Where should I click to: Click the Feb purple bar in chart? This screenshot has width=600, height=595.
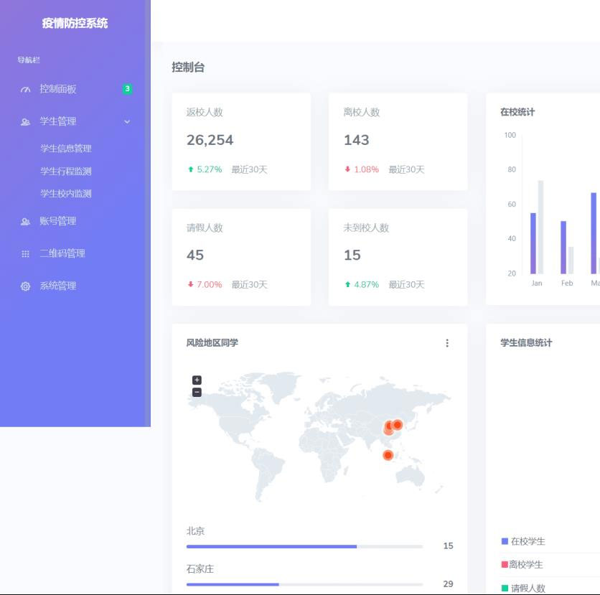click(x=563, y=248)
